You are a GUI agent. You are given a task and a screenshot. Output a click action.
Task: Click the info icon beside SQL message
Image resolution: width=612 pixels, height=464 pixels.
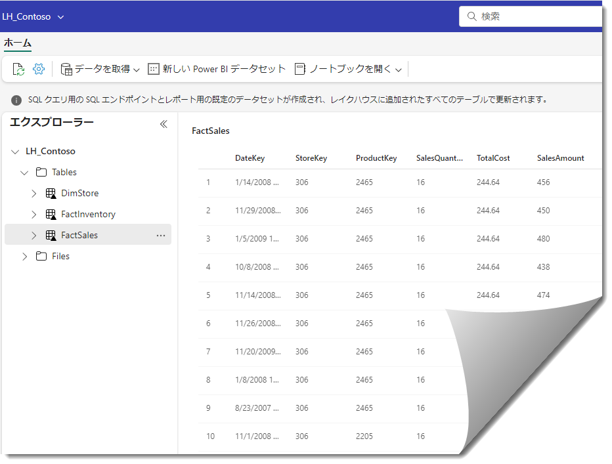16,100
